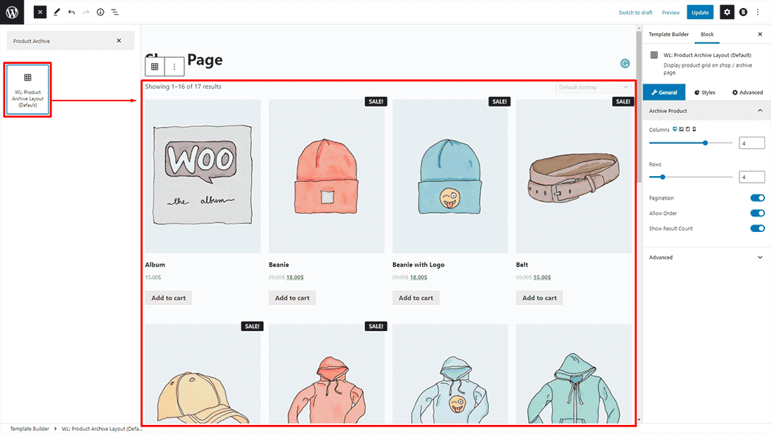Viewport: 771px width, 433px height.
Task: Switch to the Styles tab
Action: point(704,92)
